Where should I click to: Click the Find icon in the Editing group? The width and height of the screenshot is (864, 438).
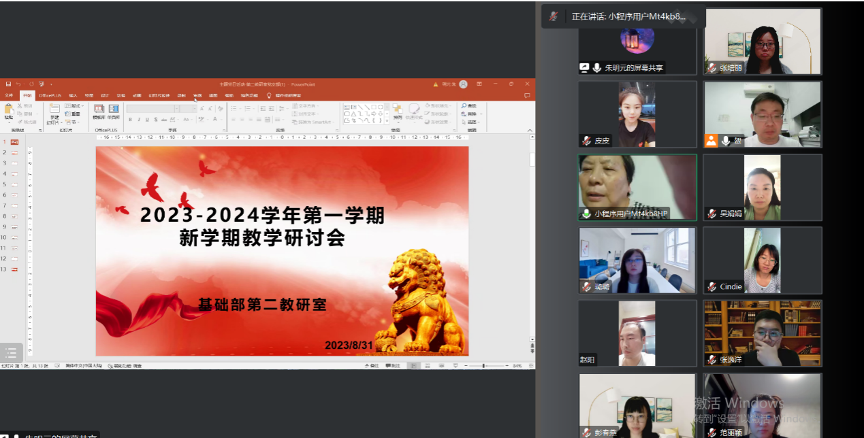(468, 106)
